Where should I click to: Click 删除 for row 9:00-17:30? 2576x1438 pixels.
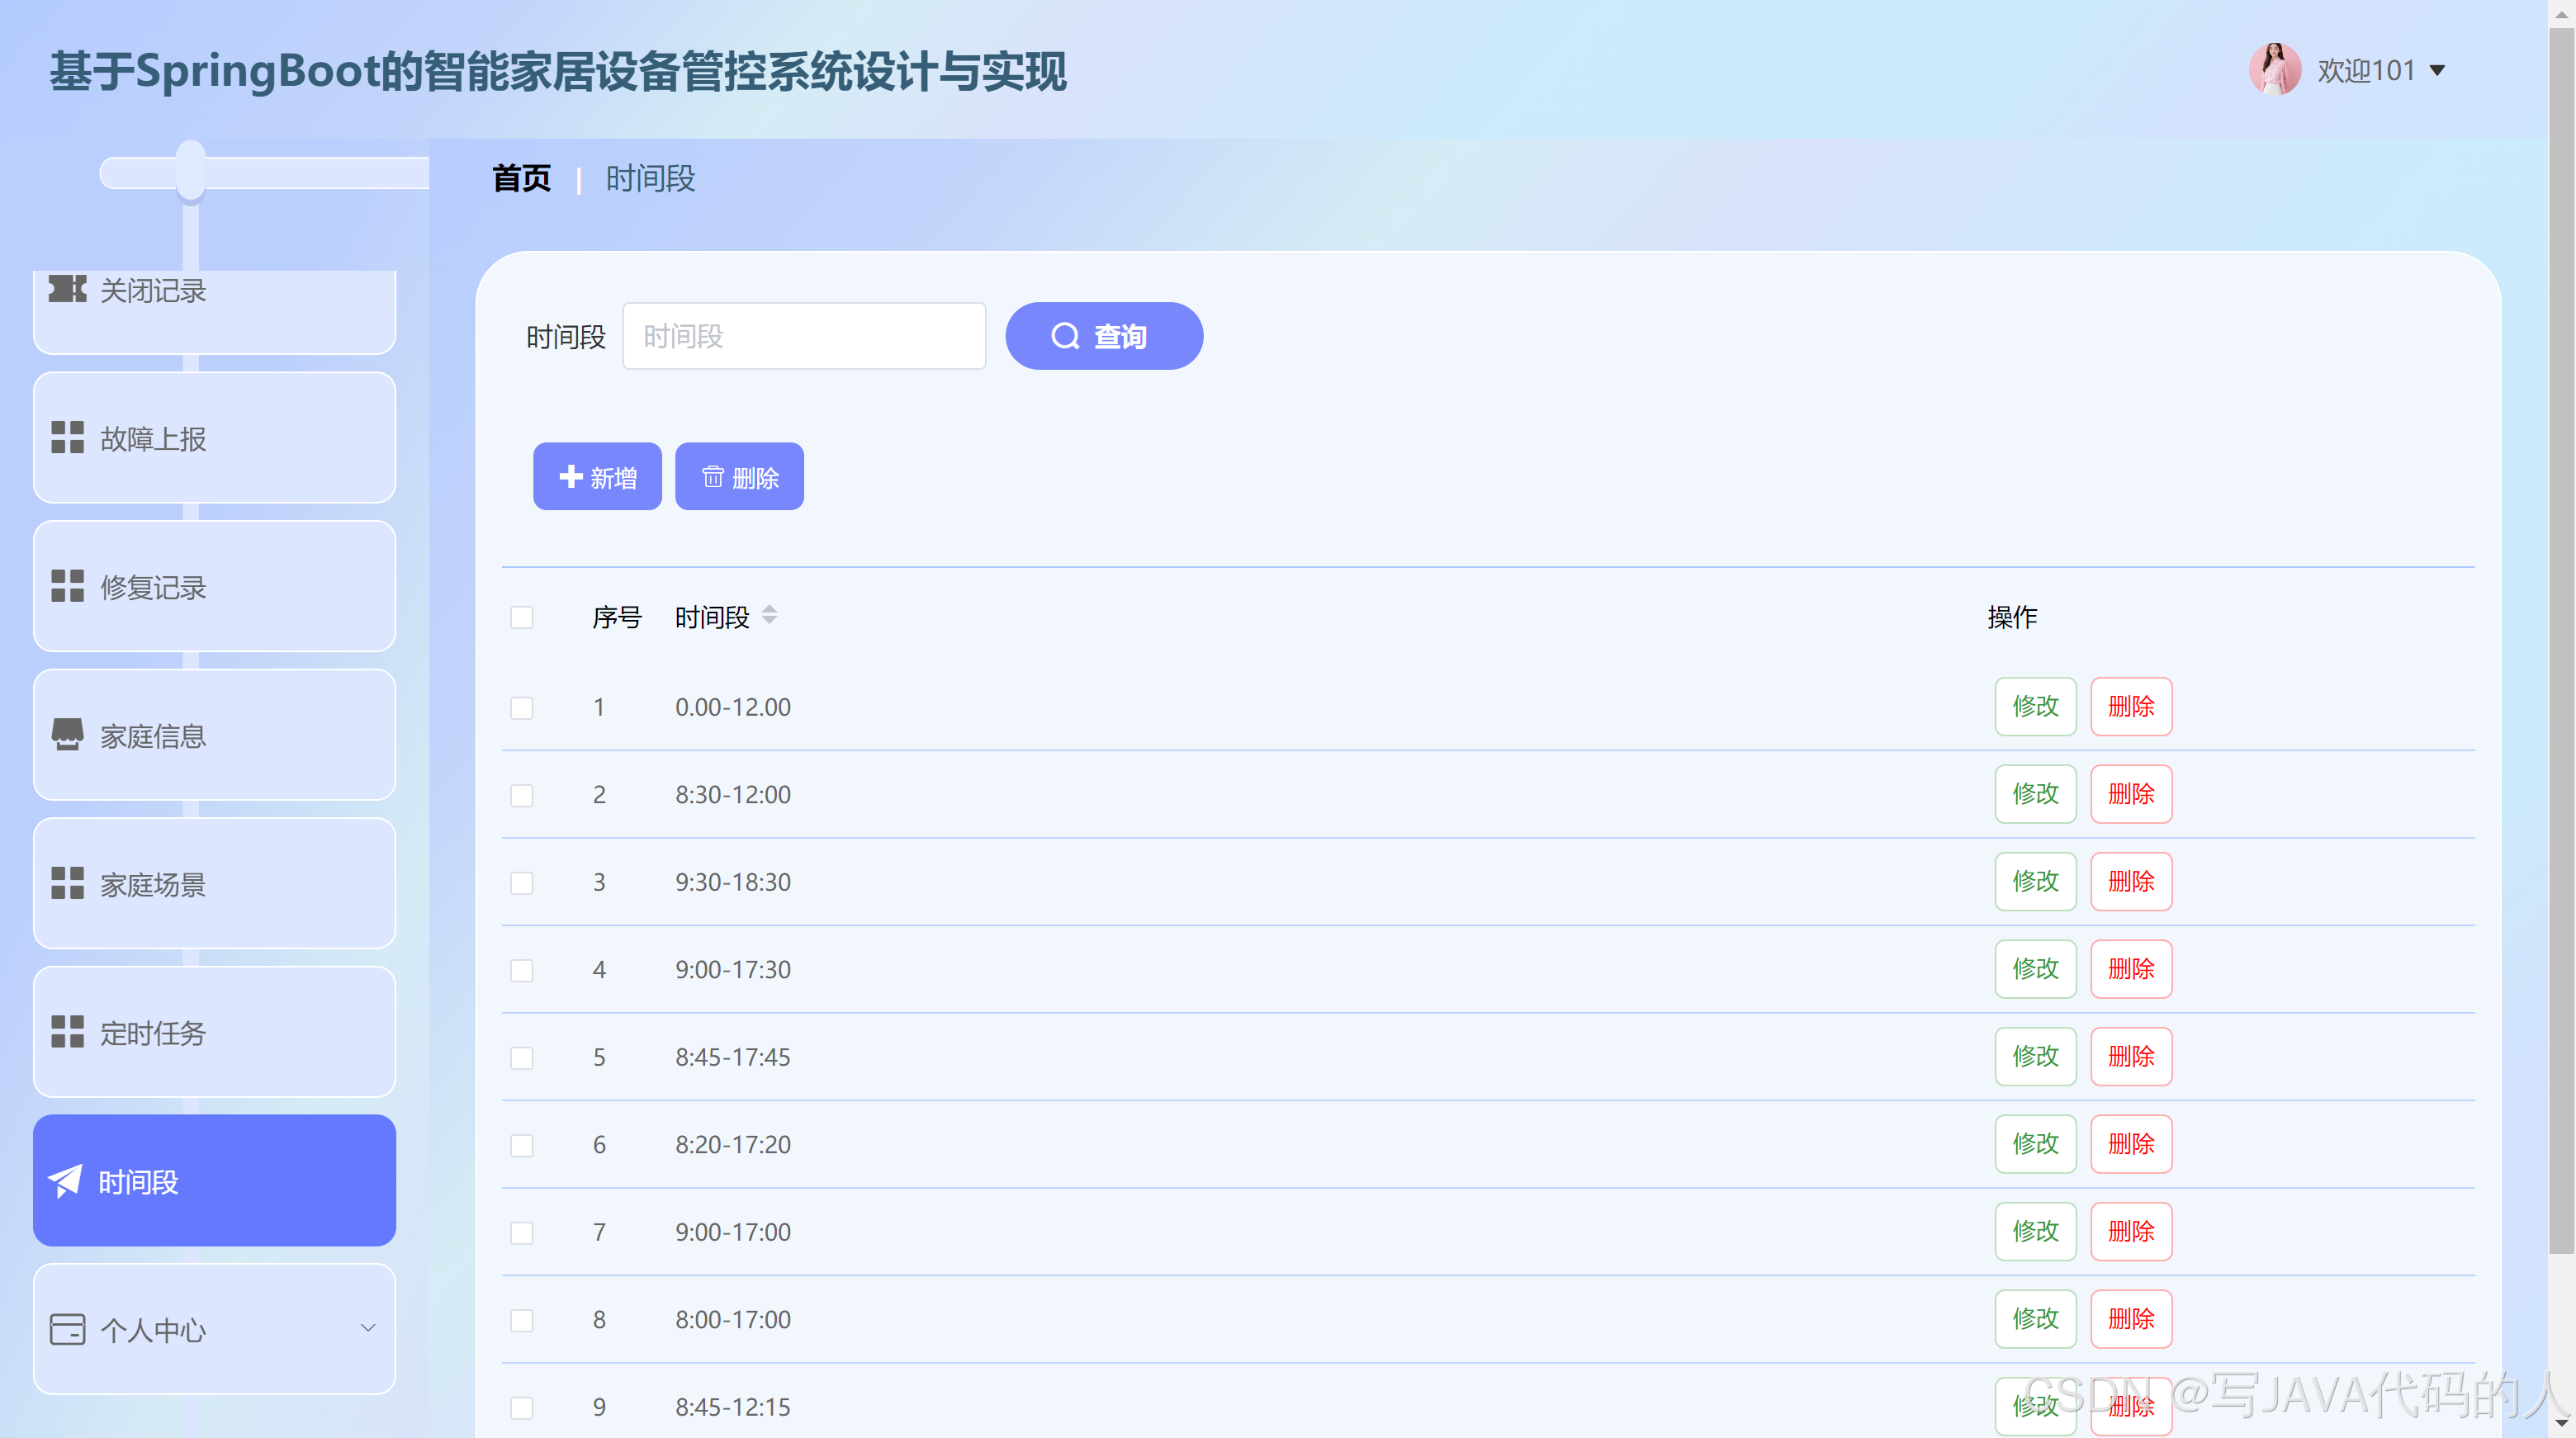click(x=2131, y=969)
